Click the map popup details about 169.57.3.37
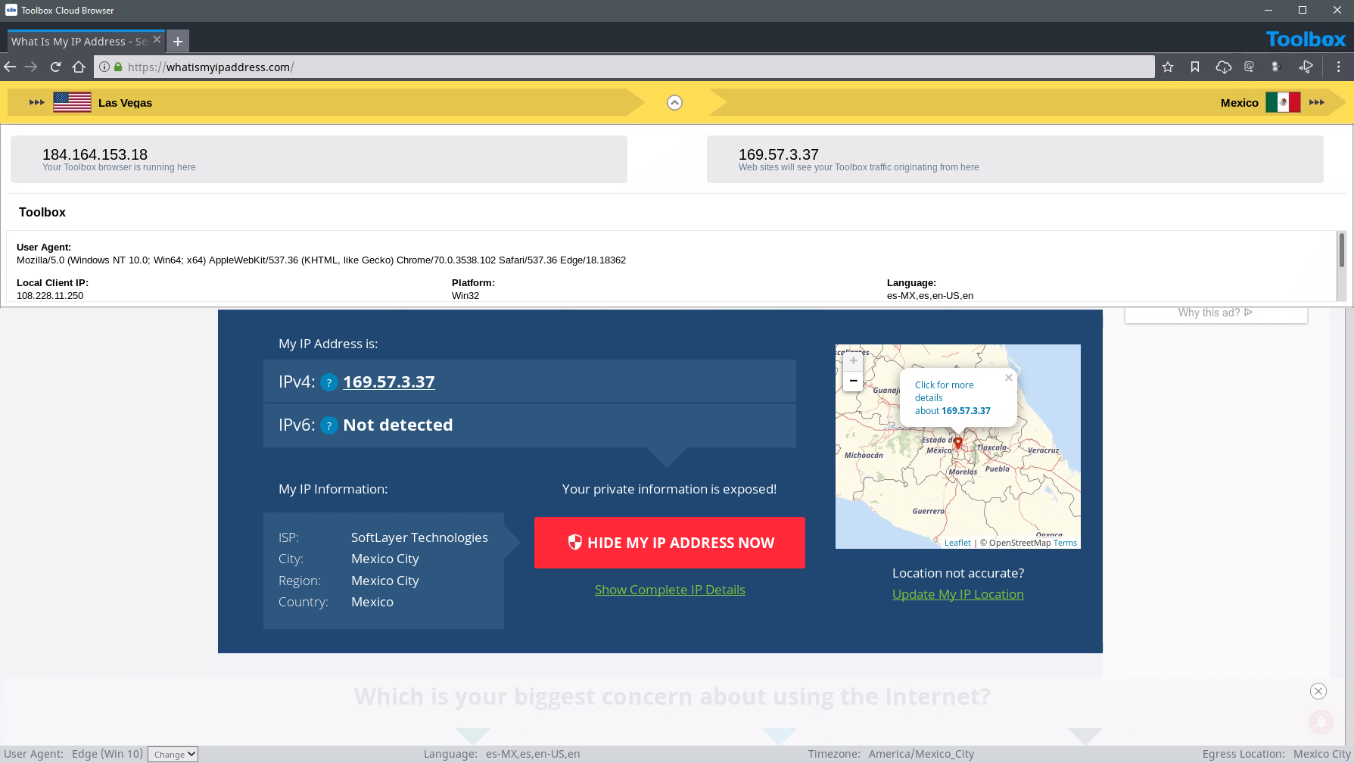The height and width of the screenshot is (763, 1354). (x=952, y=397)
